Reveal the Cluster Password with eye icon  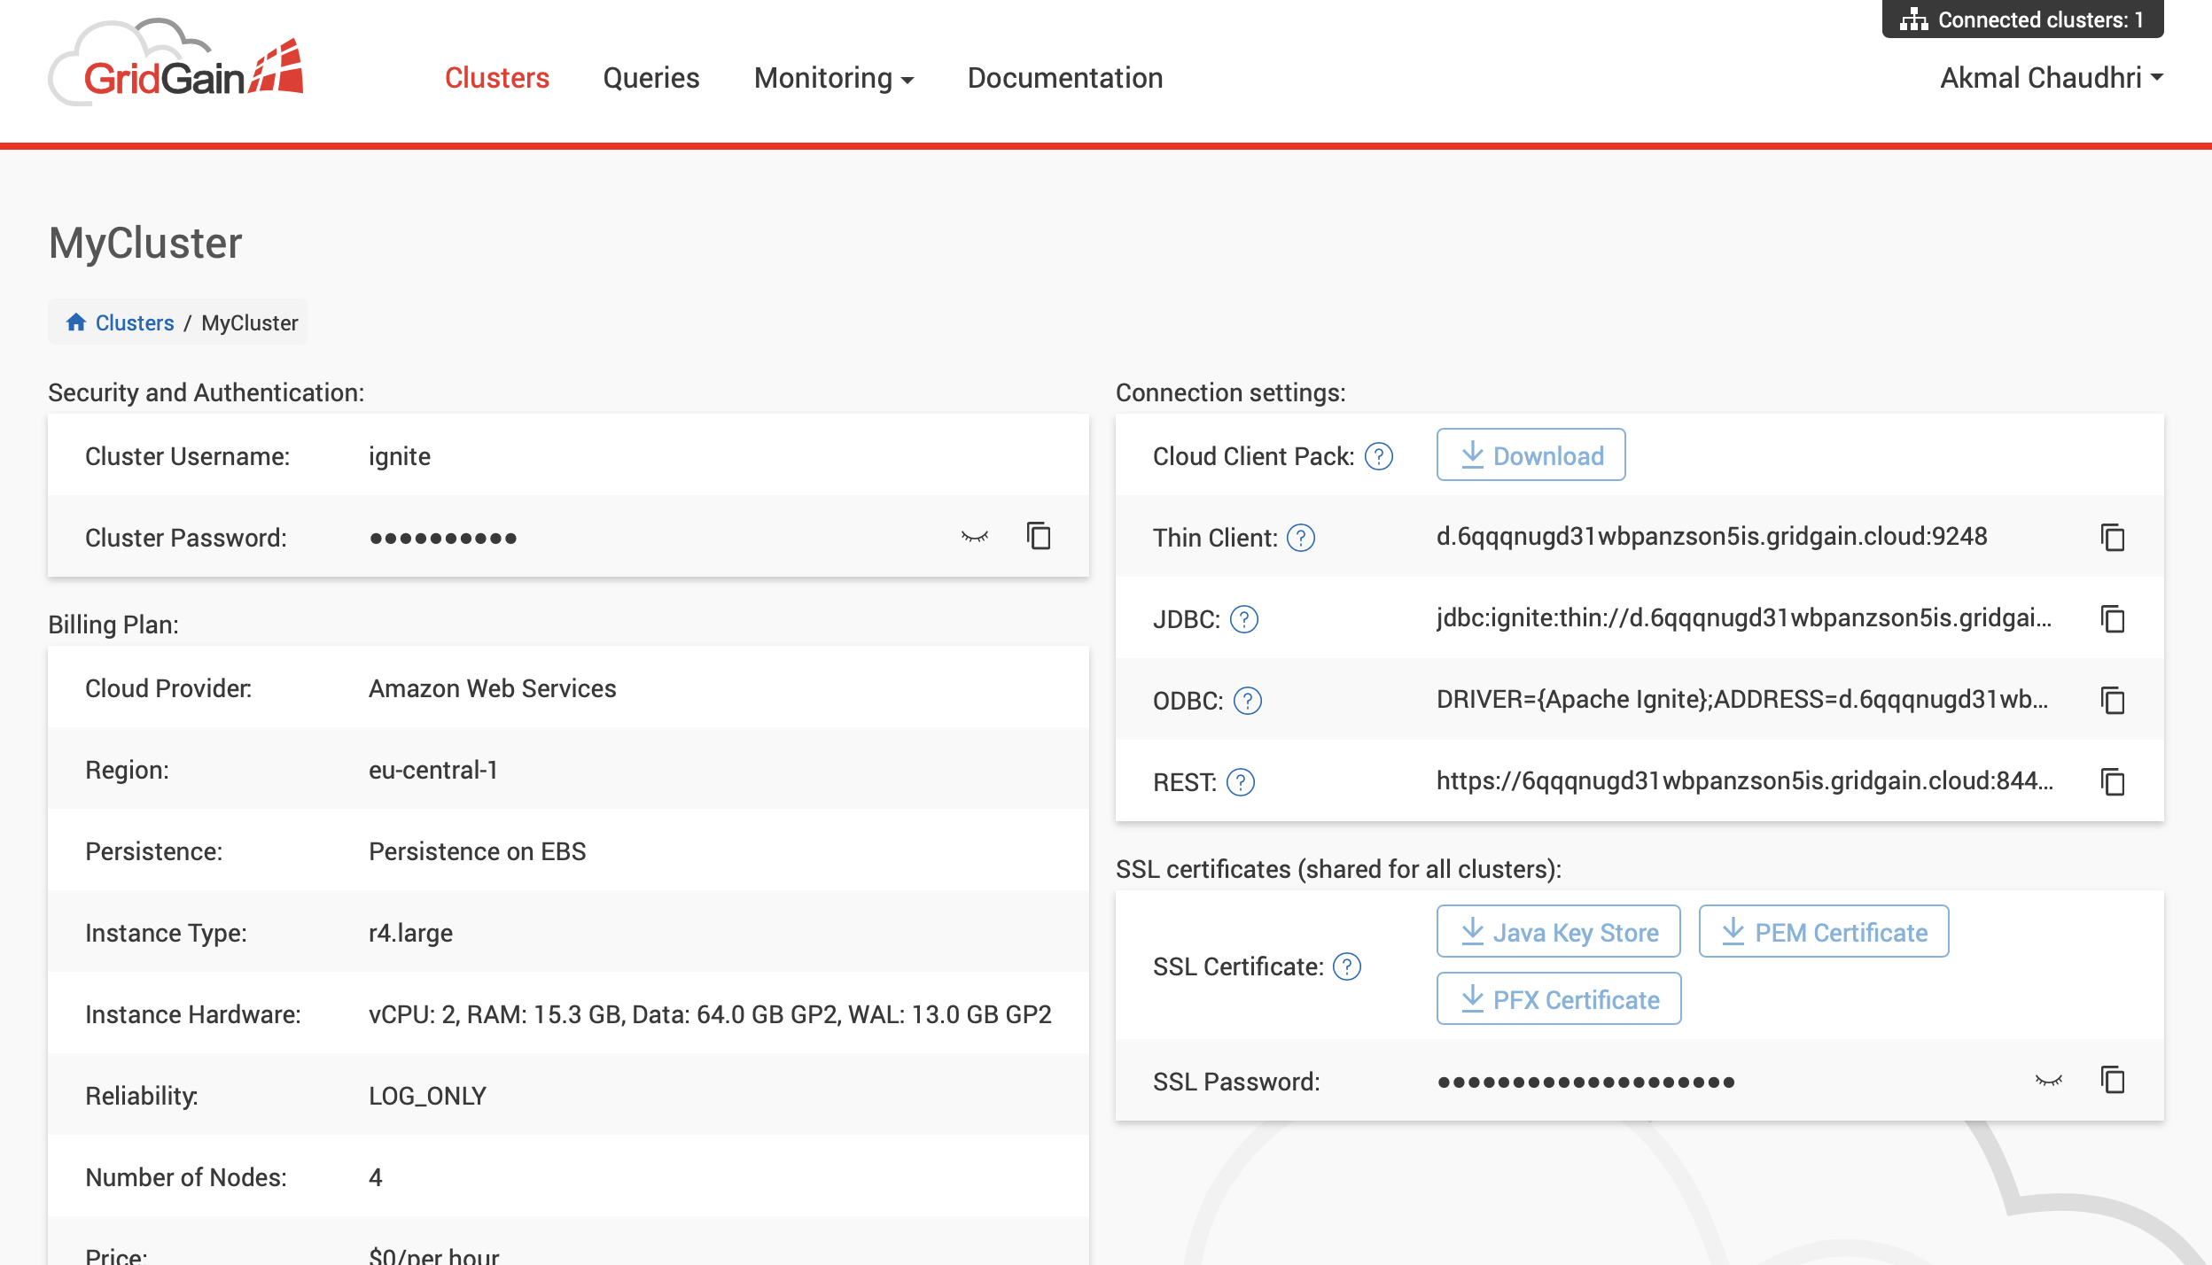[x=975, y=536]
